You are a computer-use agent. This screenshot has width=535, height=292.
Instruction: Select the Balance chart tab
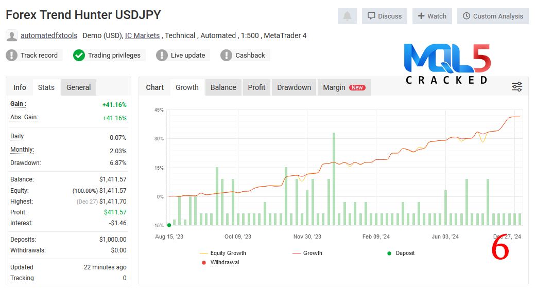click(223, 87)
